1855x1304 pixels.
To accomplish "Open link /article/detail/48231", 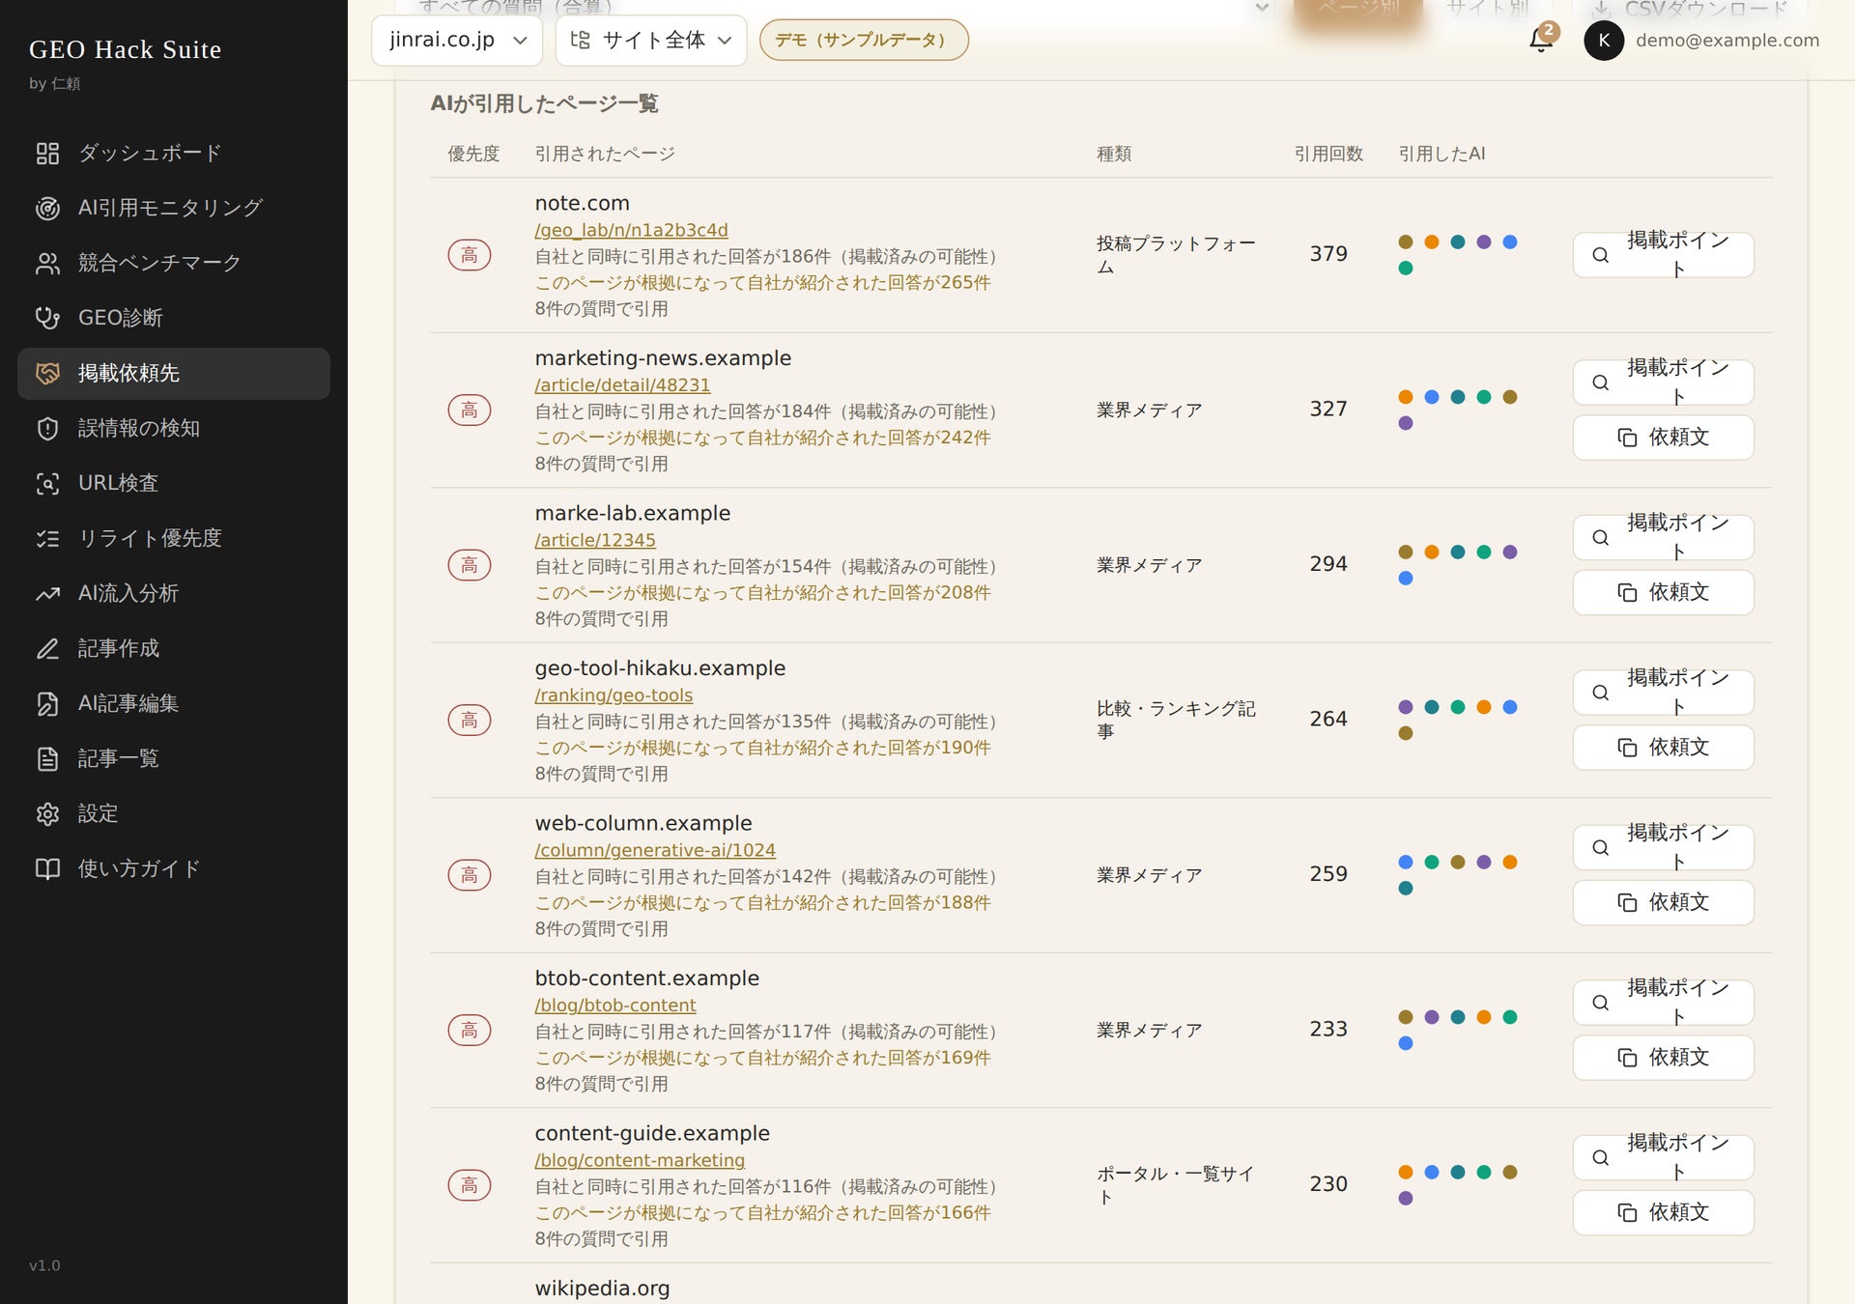I will coord(622,384).
